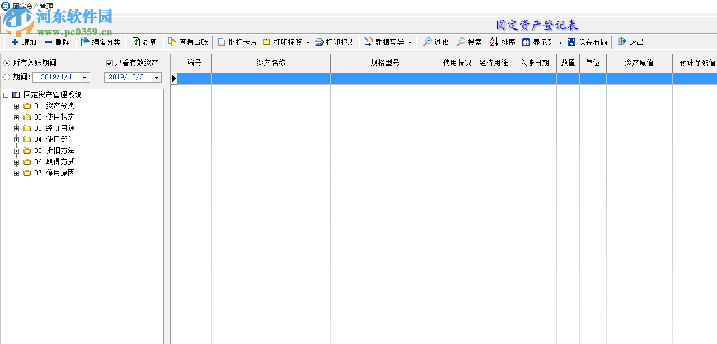Open 编辑分类 from the toolbar

[101, 42]
